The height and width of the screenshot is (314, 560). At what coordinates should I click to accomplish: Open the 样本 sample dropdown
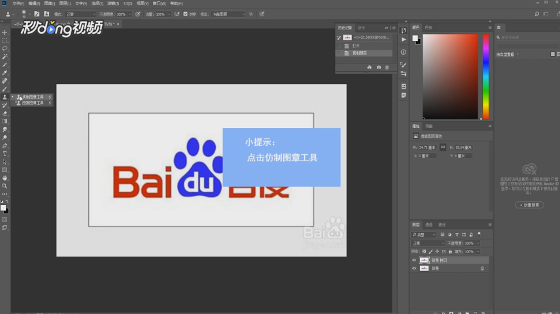click(228, 14)
